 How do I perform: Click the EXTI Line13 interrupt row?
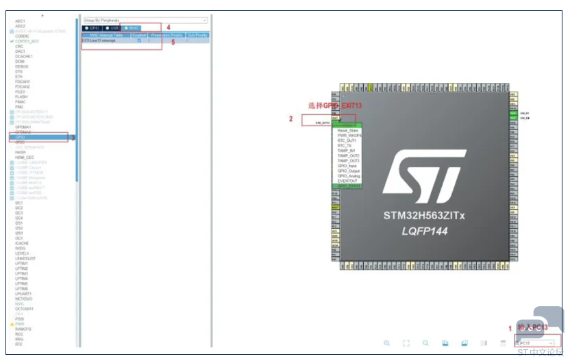click(145, 40)
